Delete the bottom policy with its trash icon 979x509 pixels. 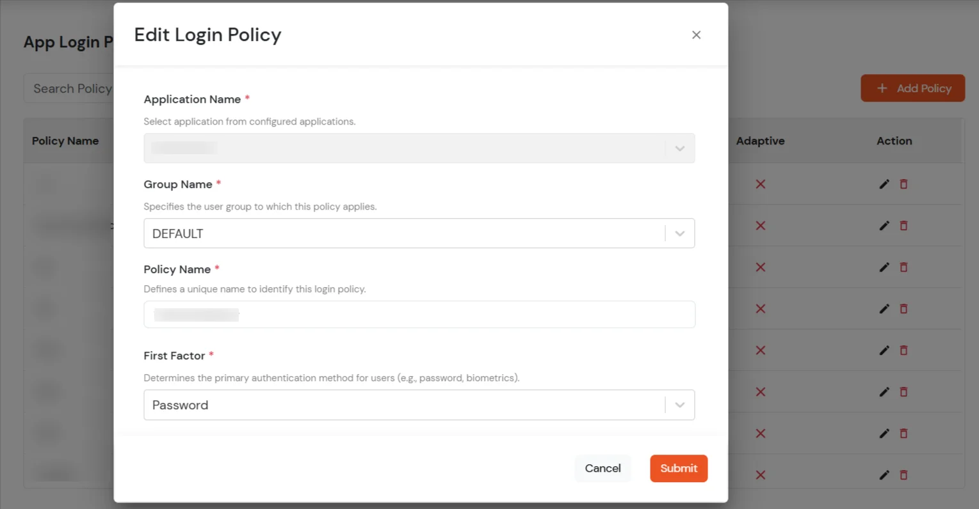coord(903,475)
